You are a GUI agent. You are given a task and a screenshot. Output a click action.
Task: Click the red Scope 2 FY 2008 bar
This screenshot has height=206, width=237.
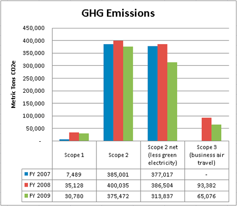point(118,91)
